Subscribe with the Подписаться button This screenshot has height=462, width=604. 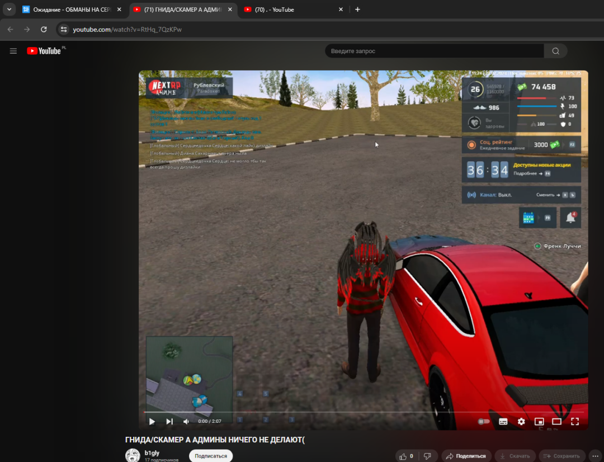tap(211, 456)
